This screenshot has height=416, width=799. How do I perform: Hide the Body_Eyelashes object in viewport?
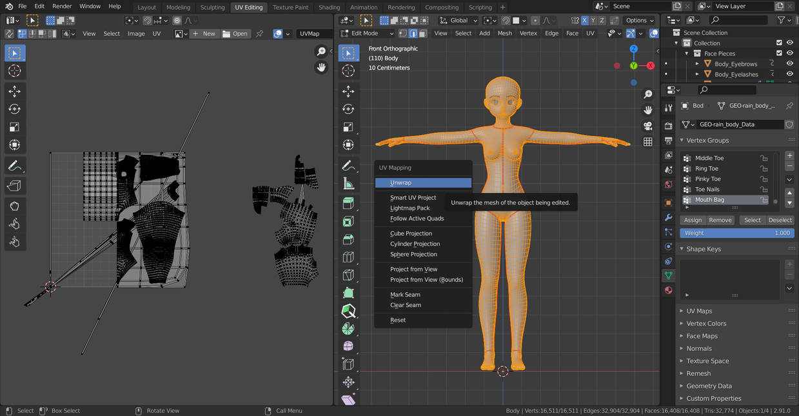pos(790,74)
